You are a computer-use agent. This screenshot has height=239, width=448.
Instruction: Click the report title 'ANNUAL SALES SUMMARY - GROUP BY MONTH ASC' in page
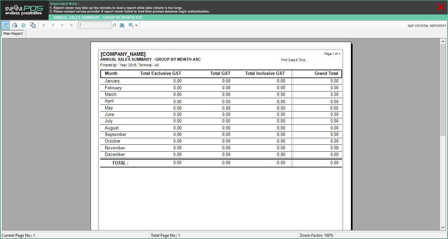[x=150, y=59]
